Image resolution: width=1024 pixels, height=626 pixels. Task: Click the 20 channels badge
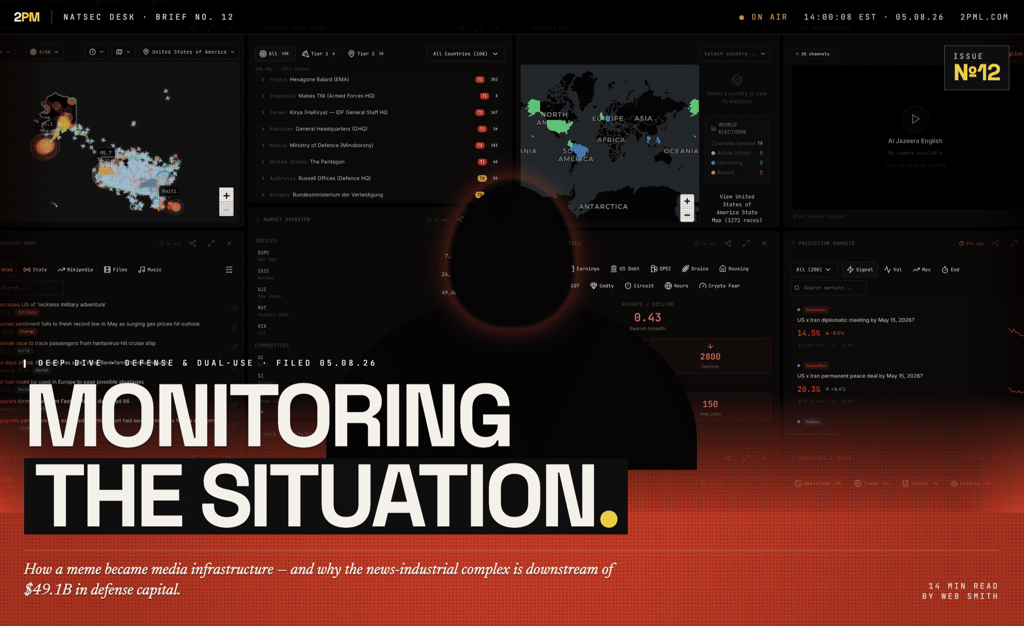click(x=813, y=54)
